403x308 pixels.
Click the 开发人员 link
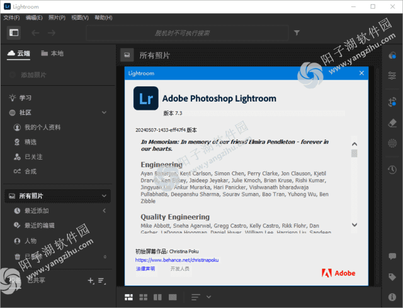pyautogui.click(x=180, y=269)
